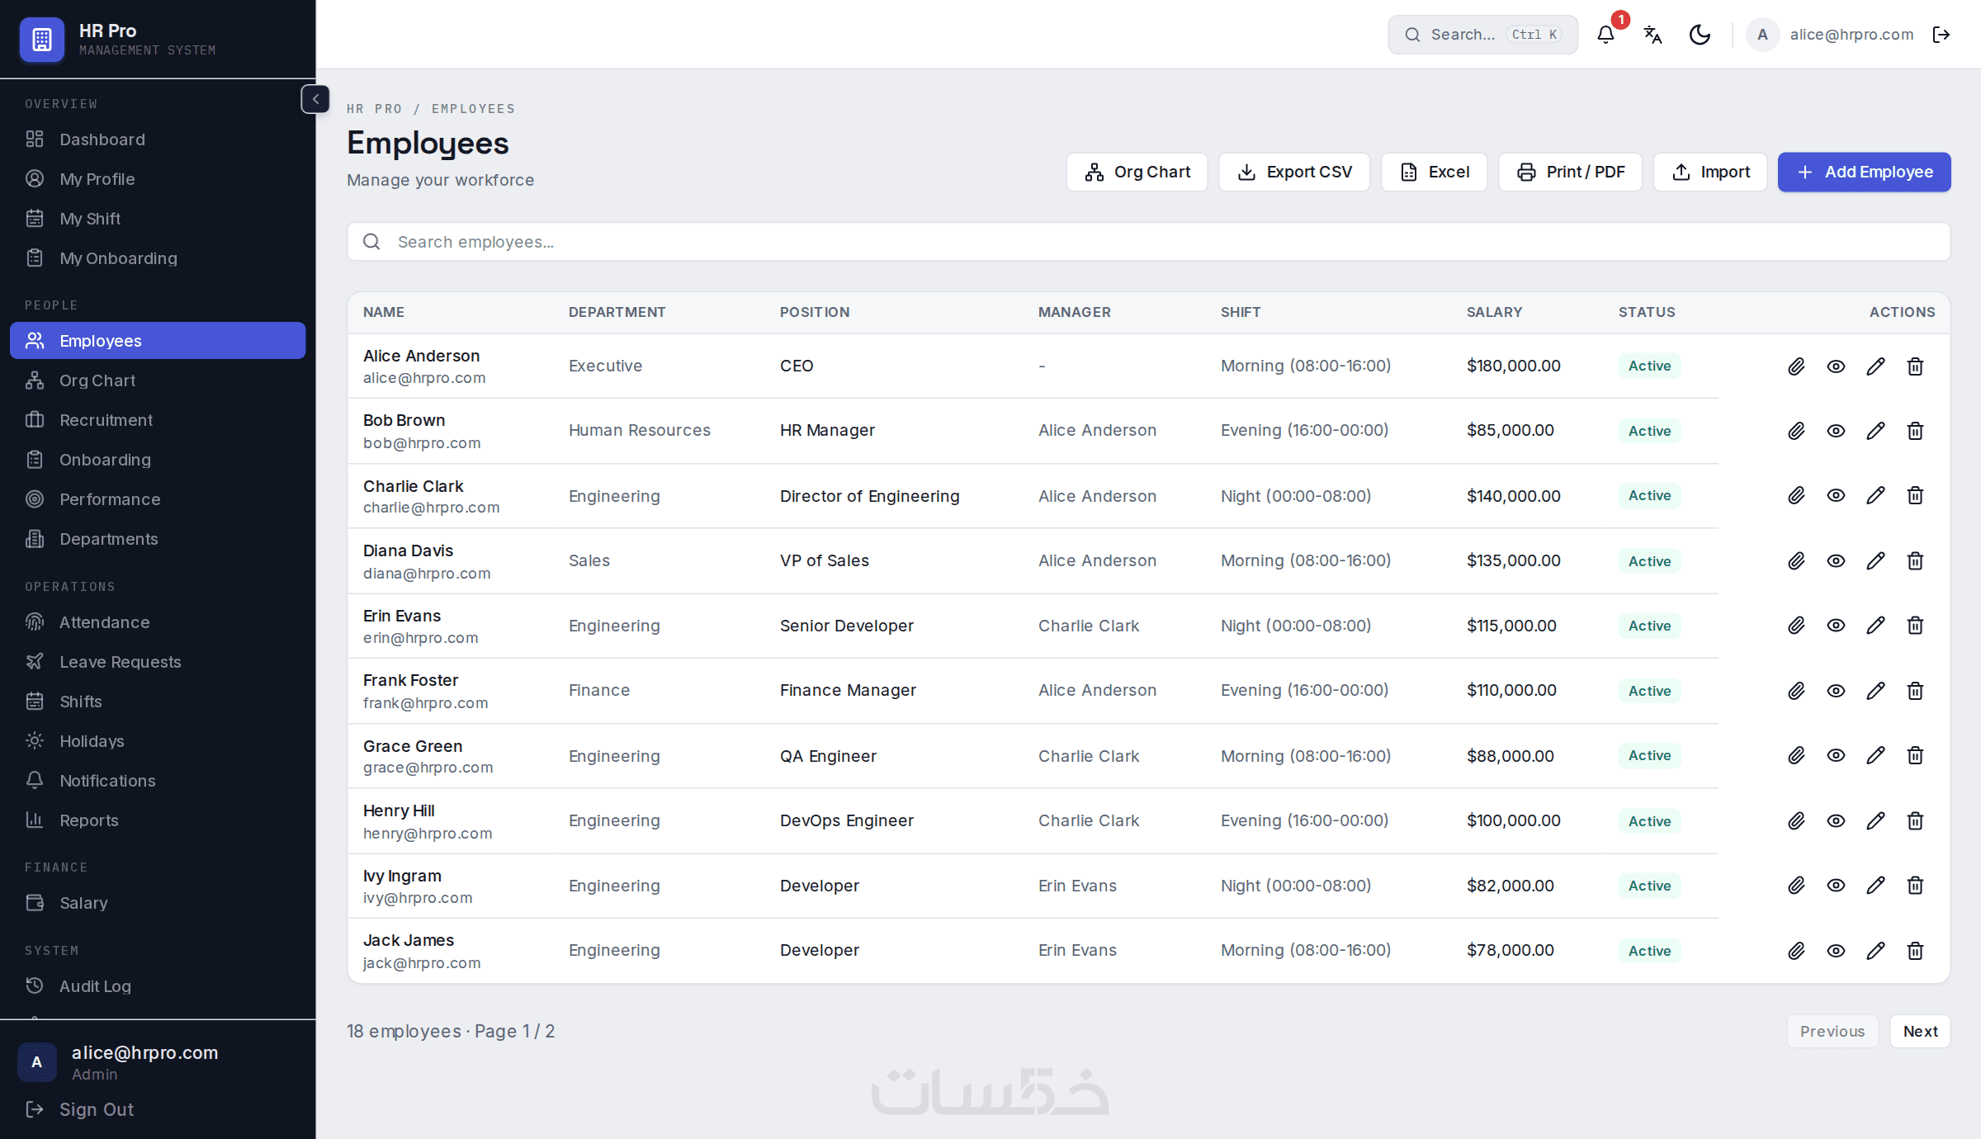Open Departments in sidebar
The image size is (1981, 1139).
[x=158, y=539]
